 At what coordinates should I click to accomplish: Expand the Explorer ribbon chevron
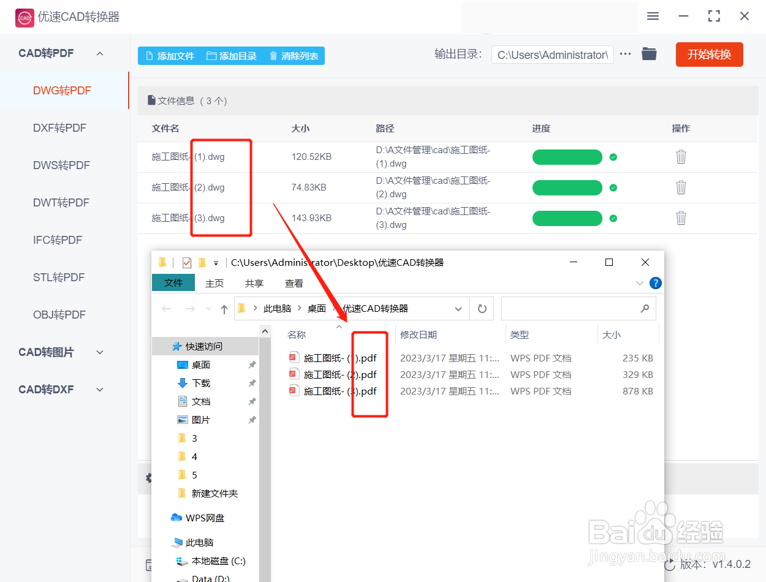coord(640,283)
